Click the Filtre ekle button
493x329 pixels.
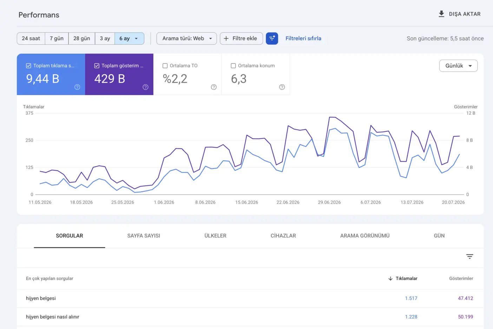pos(241,38)
